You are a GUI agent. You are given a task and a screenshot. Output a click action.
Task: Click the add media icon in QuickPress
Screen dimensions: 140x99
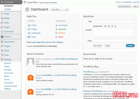115,26
